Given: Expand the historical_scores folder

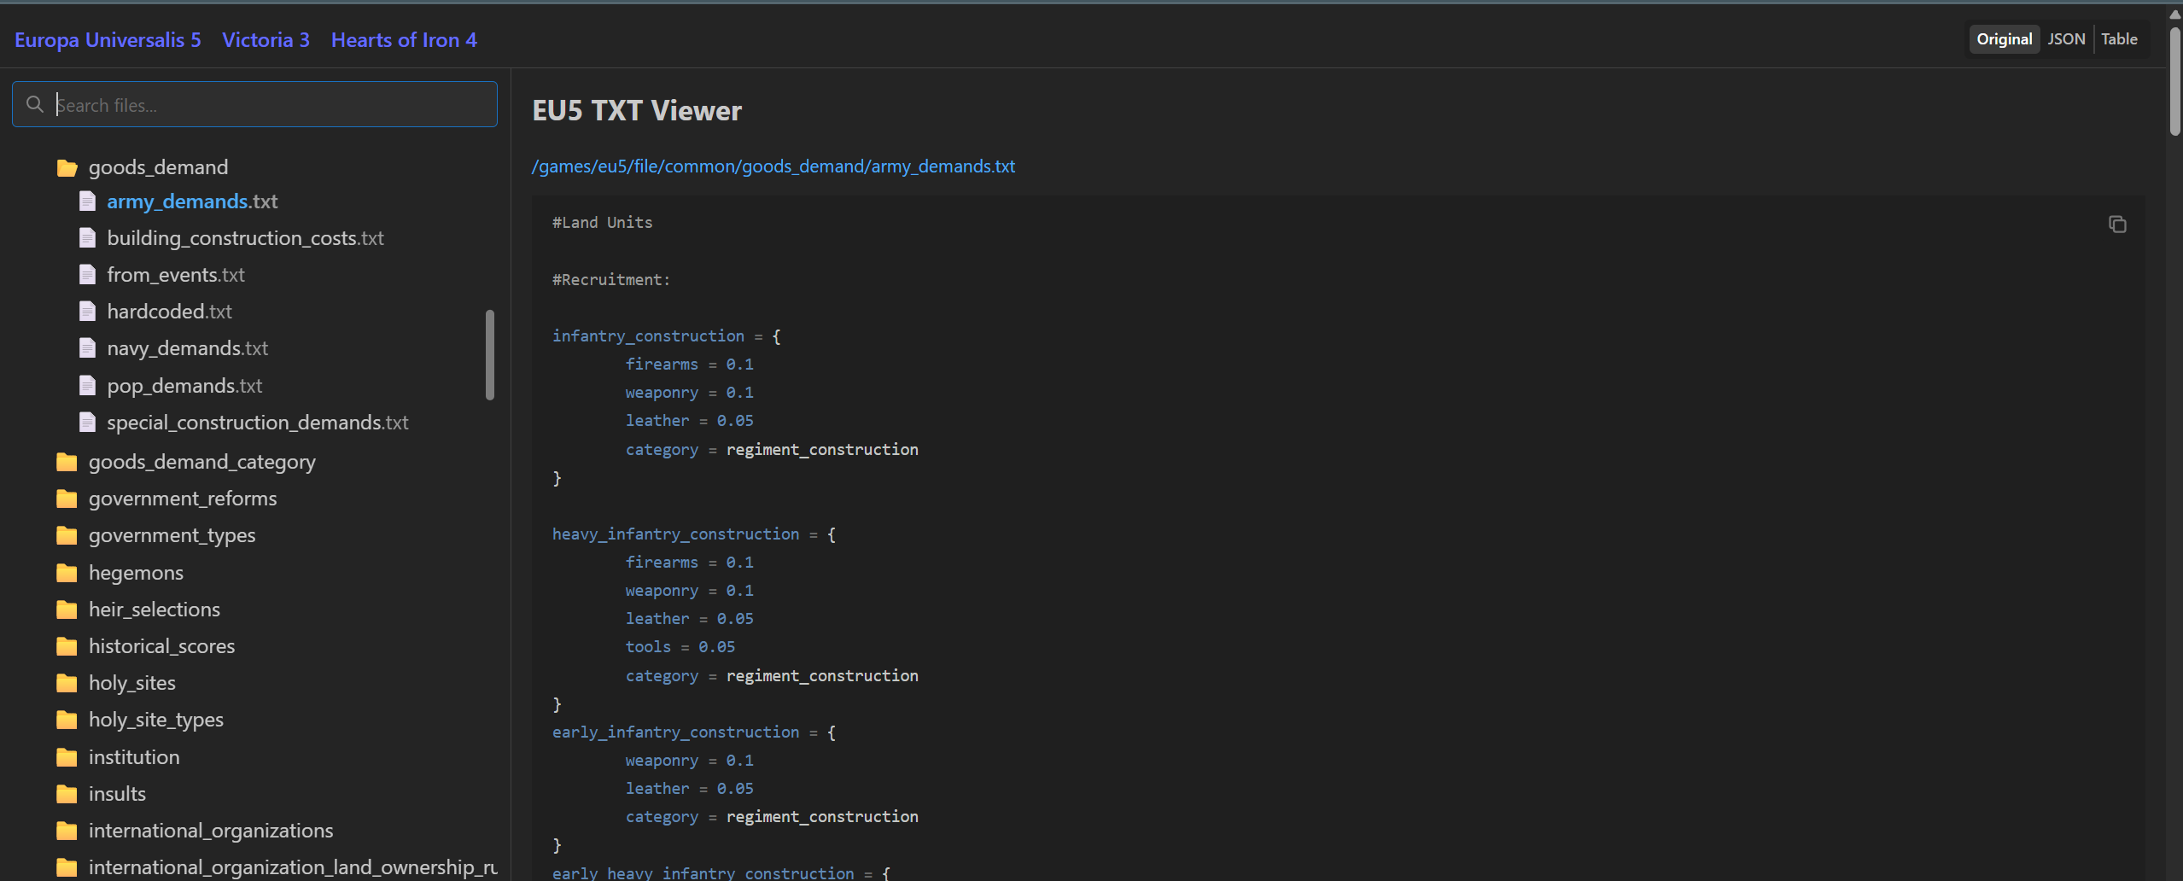Looking at the screenshot, I should point(162,646).
